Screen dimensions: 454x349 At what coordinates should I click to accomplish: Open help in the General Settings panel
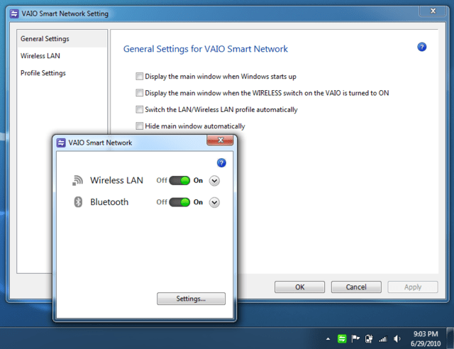coord(422,47)
